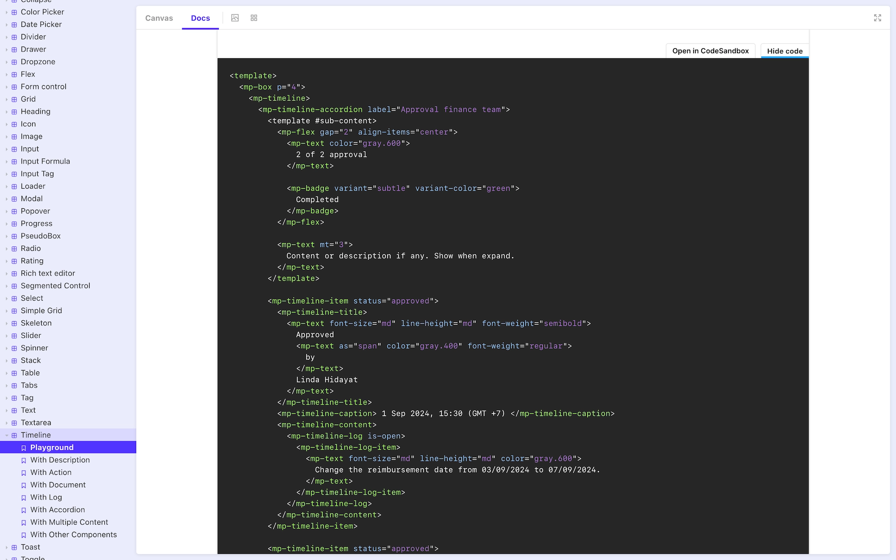Click the component icon beside Toast

(14, 547)
